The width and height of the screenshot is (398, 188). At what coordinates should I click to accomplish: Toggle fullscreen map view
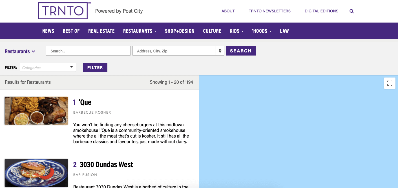click(390, 83)
